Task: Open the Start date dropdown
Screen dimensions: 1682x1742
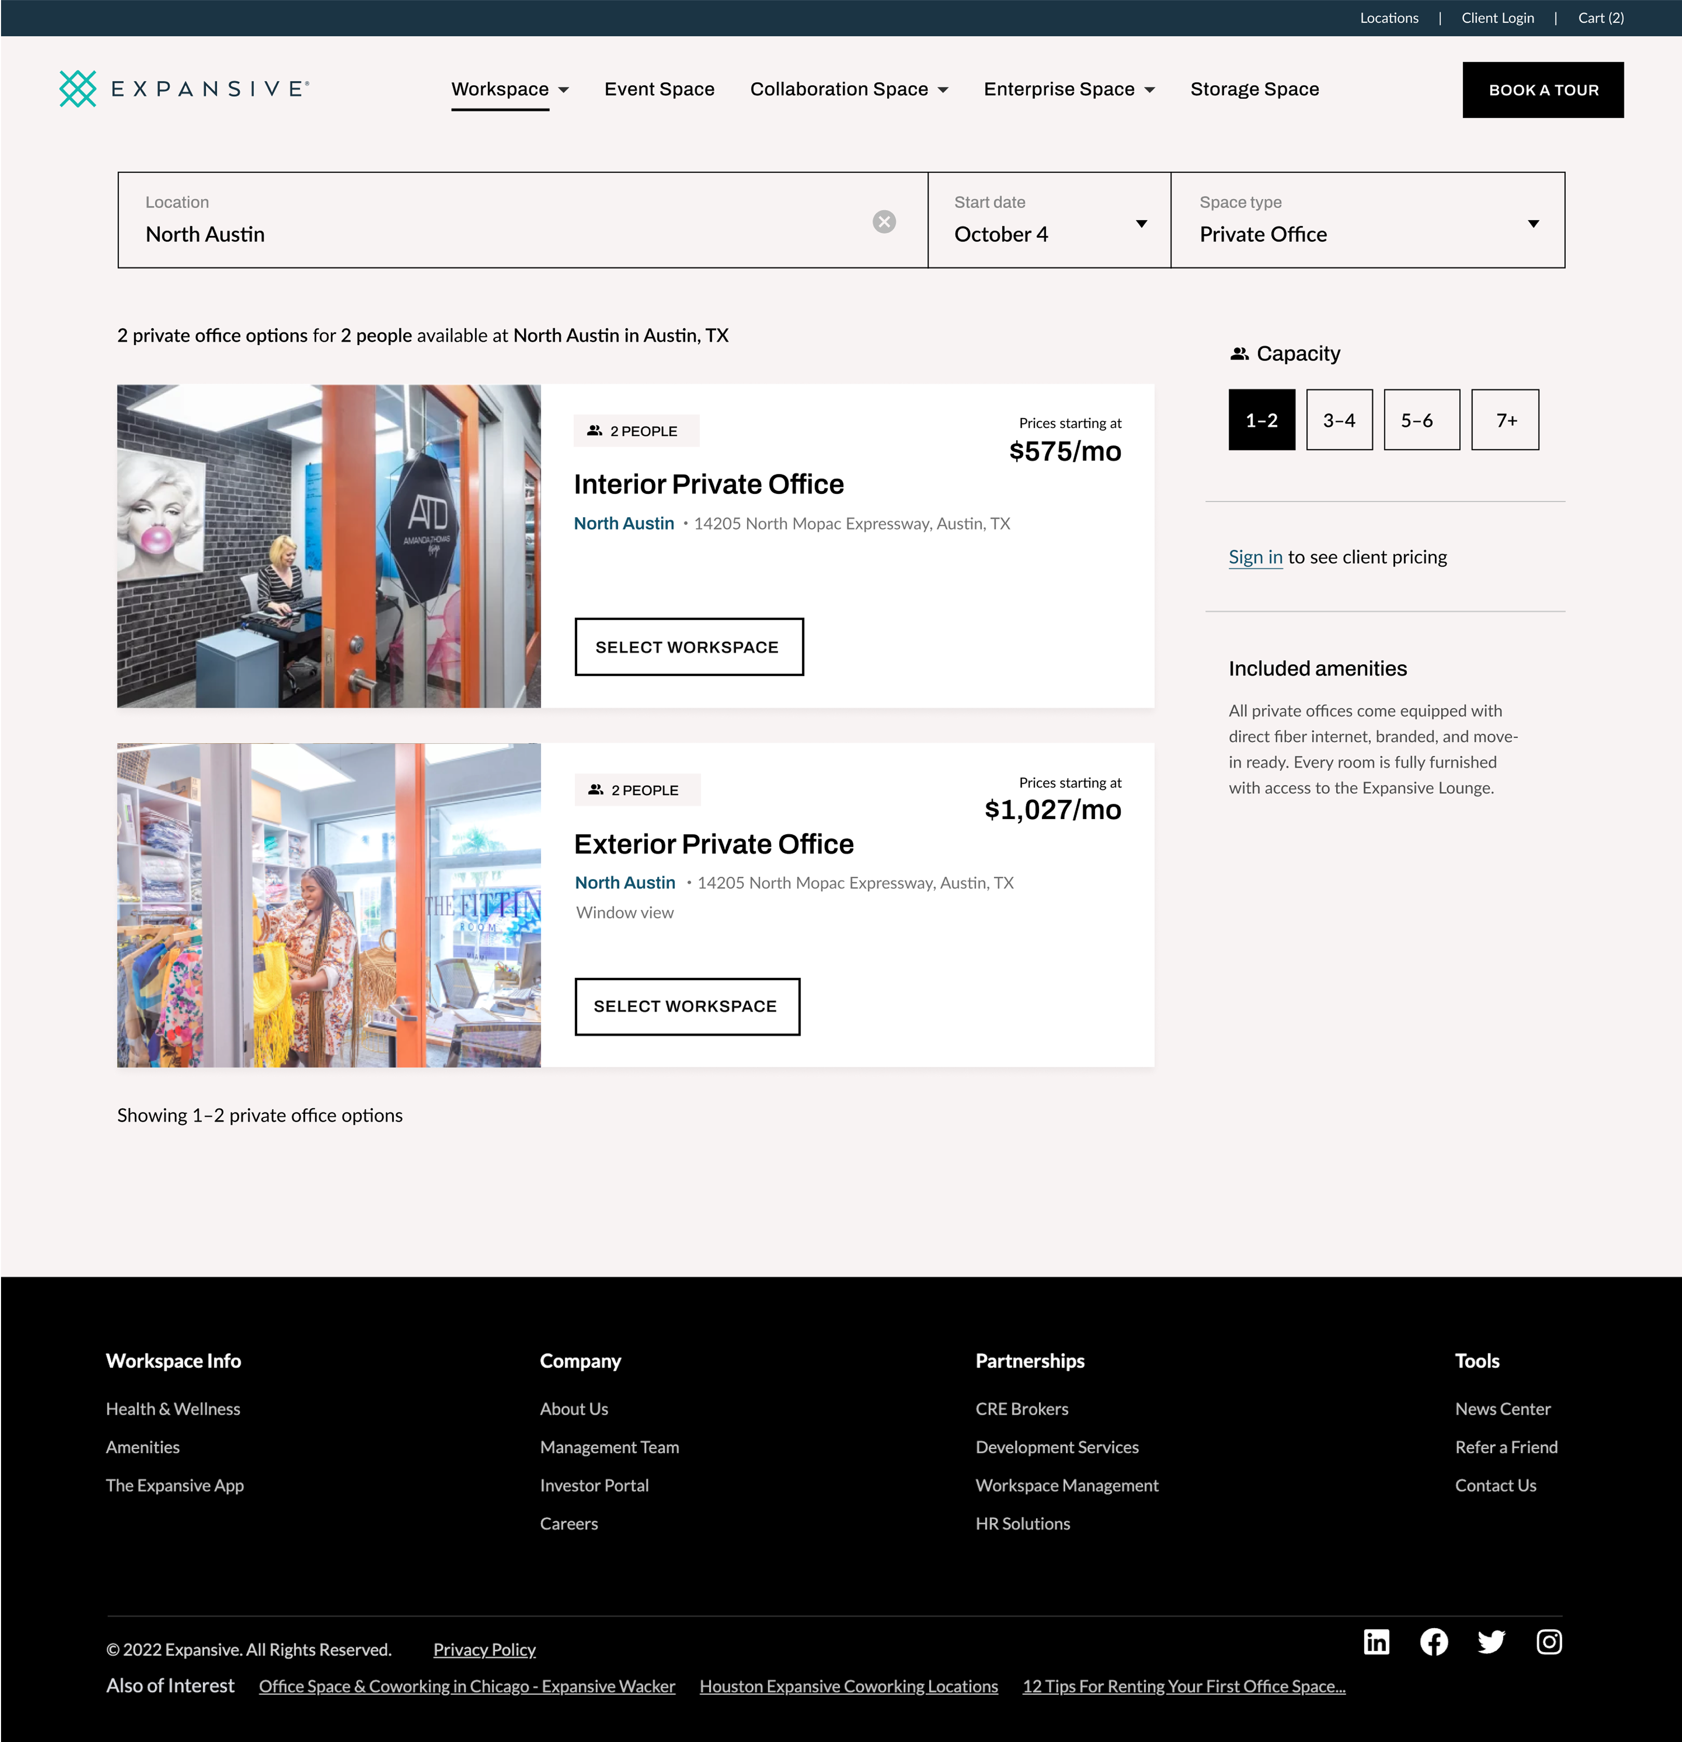Action: [1049, 221]
